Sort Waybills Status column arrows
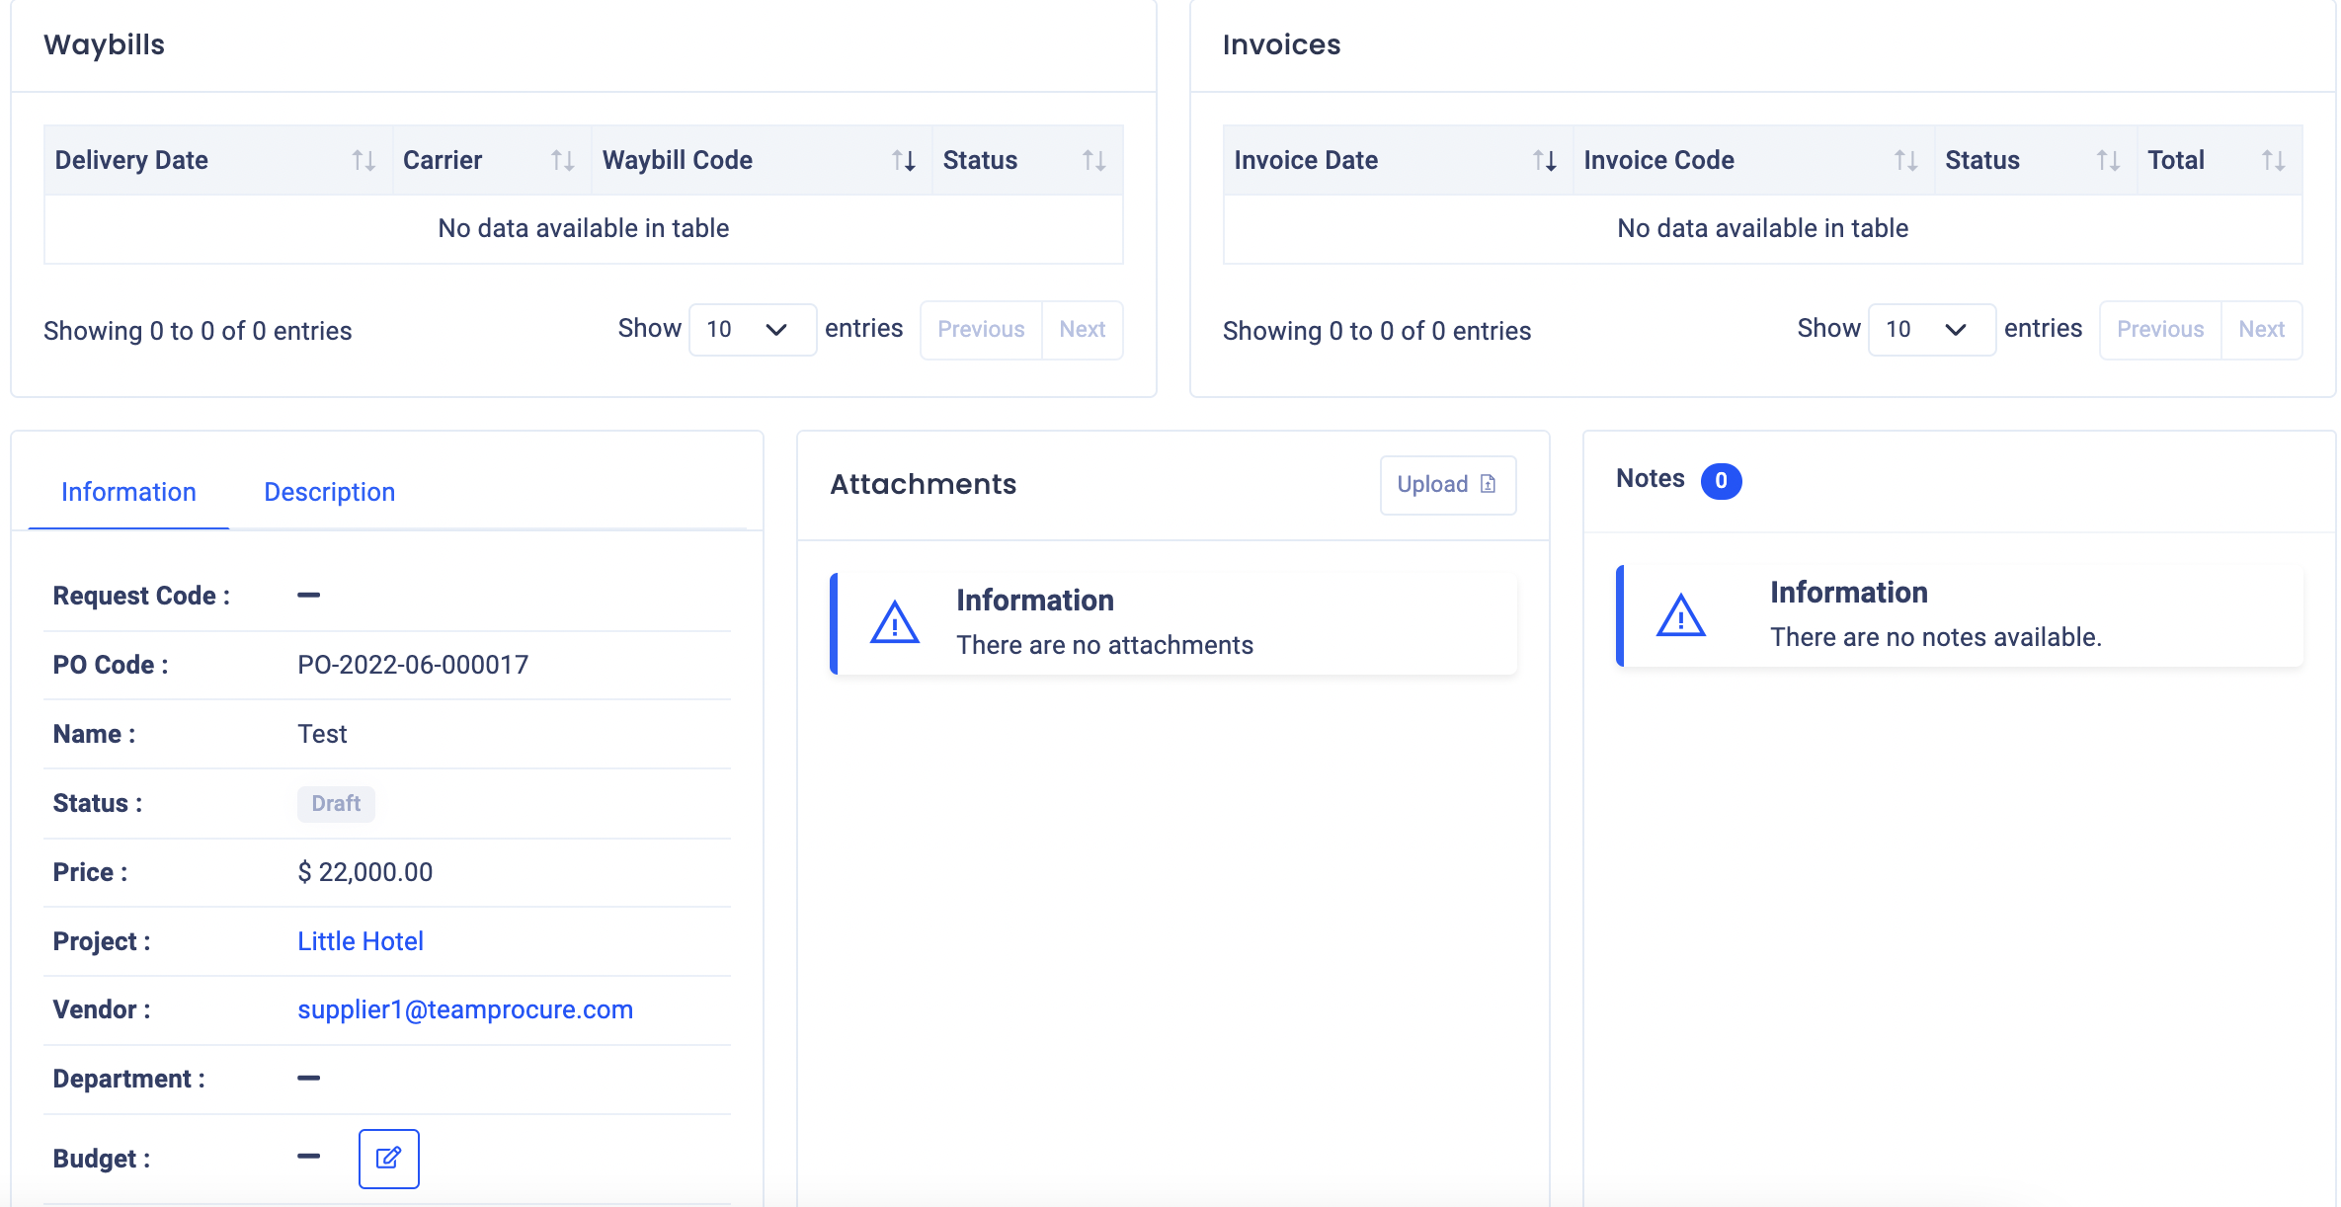This screenshot has width=2341, height=1207. (1093, 160)
